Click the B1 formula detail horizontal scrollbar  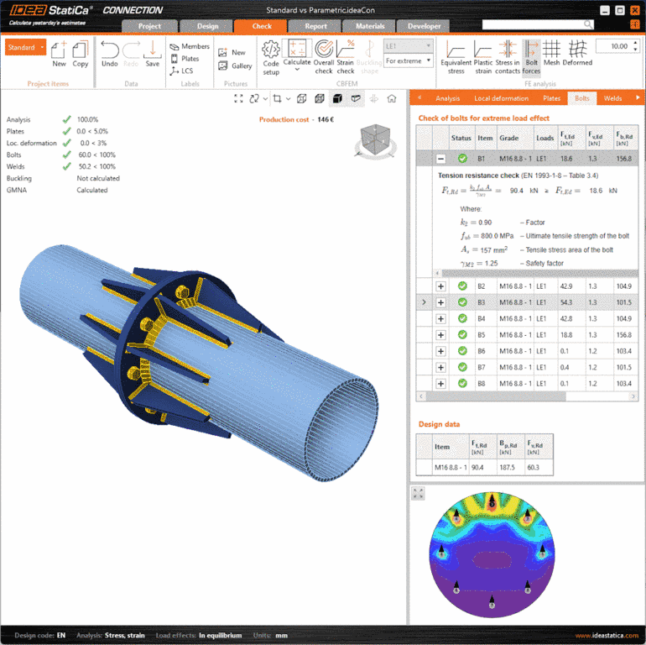click(539, 273)
